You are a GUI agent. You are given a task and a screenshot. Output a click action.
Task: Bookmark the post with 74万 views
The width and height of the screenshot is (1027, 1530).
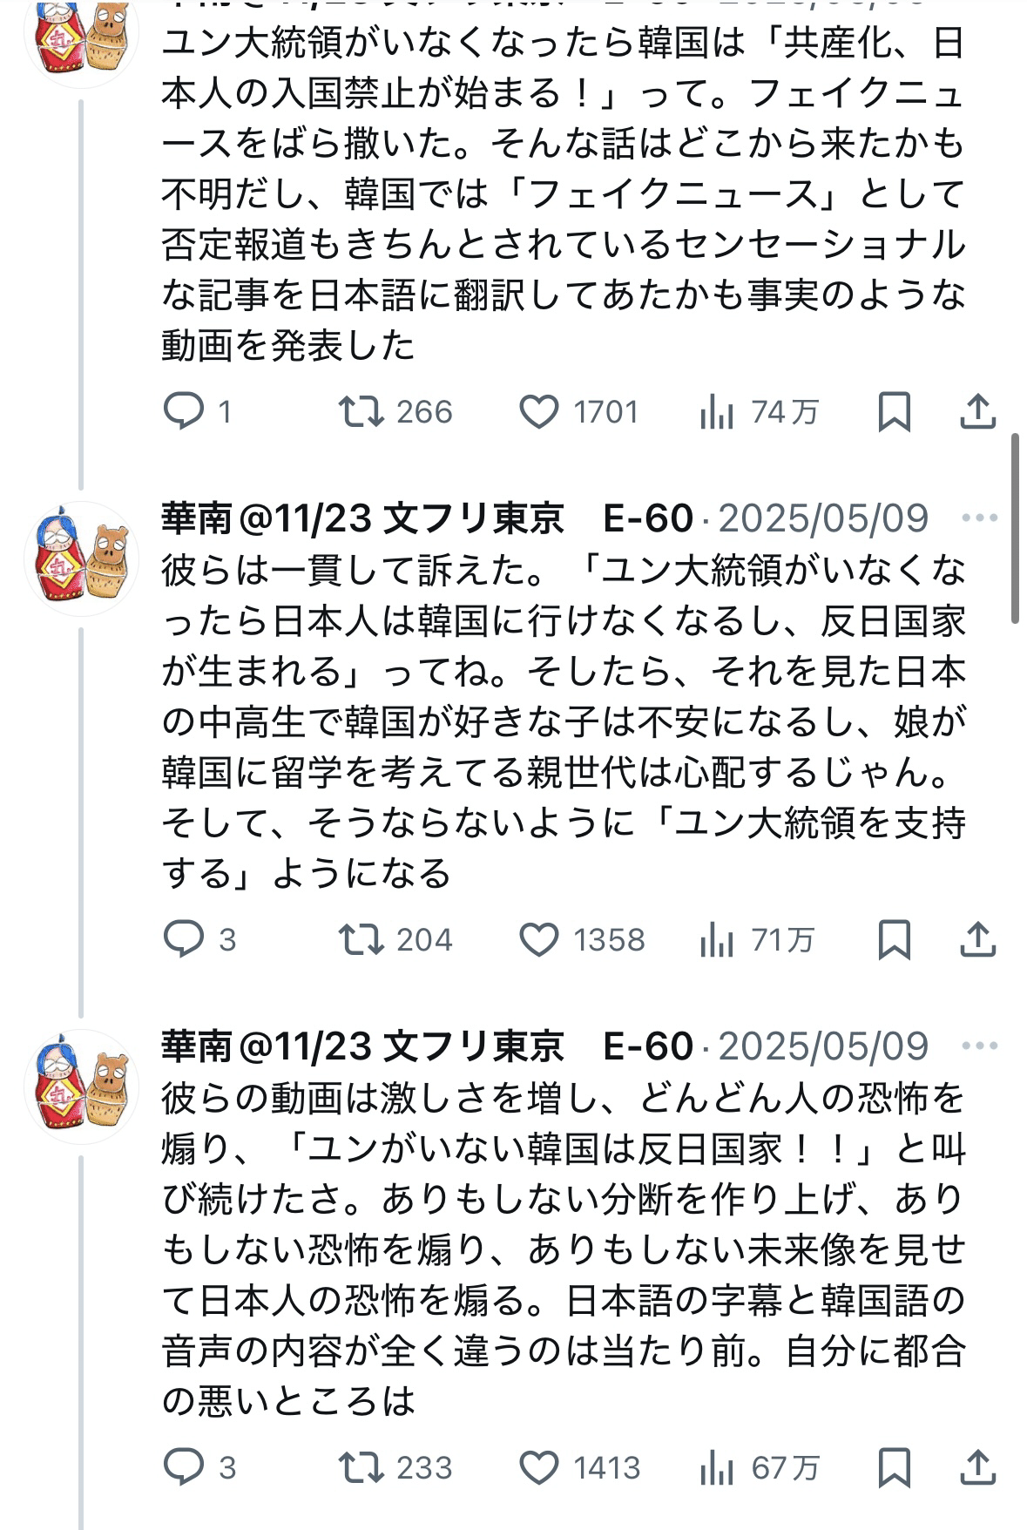pos(894,411)
